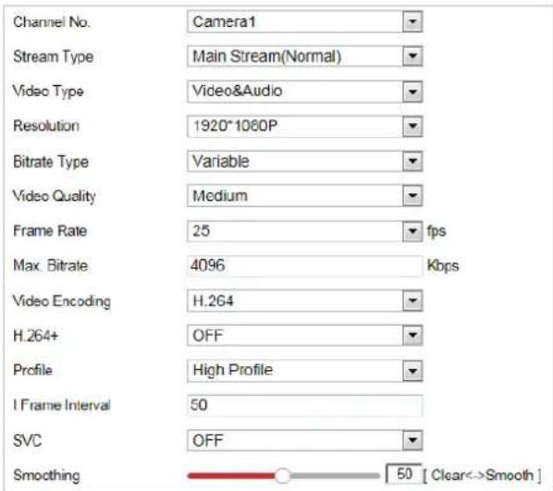This screenshot has width=553, height=491.
Task: Open the SVC dropdown set to OFF
Action: 305,440
